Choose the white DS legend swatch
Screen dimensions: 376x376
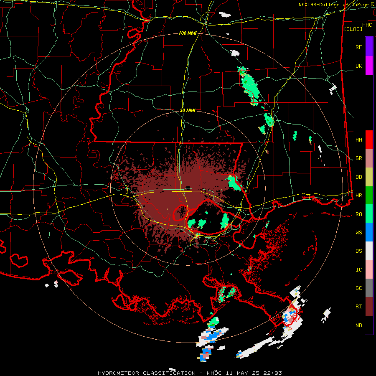[x=369, y=251]
